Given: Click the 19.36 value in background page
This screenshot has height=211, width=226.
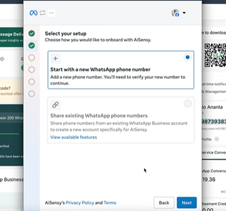Looking at the screenshot, I should (x=209, y=180).
